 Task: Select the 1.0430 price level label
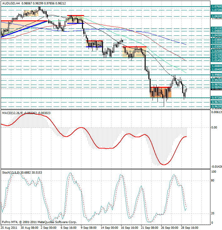pyautogui.click(x=216, y=35)
